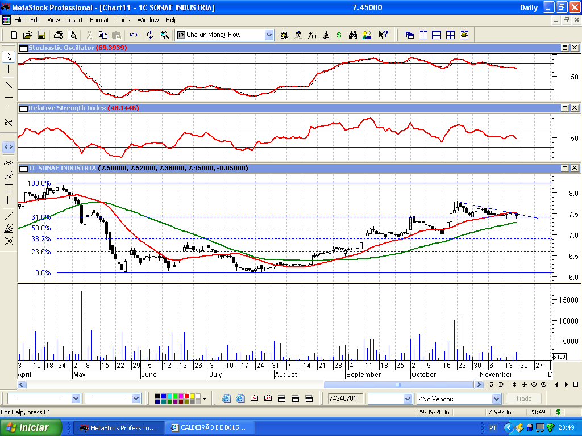Select the trendline drawing tool in left toolbar
Screen dimensions: 582x436
tap(9, 85)
